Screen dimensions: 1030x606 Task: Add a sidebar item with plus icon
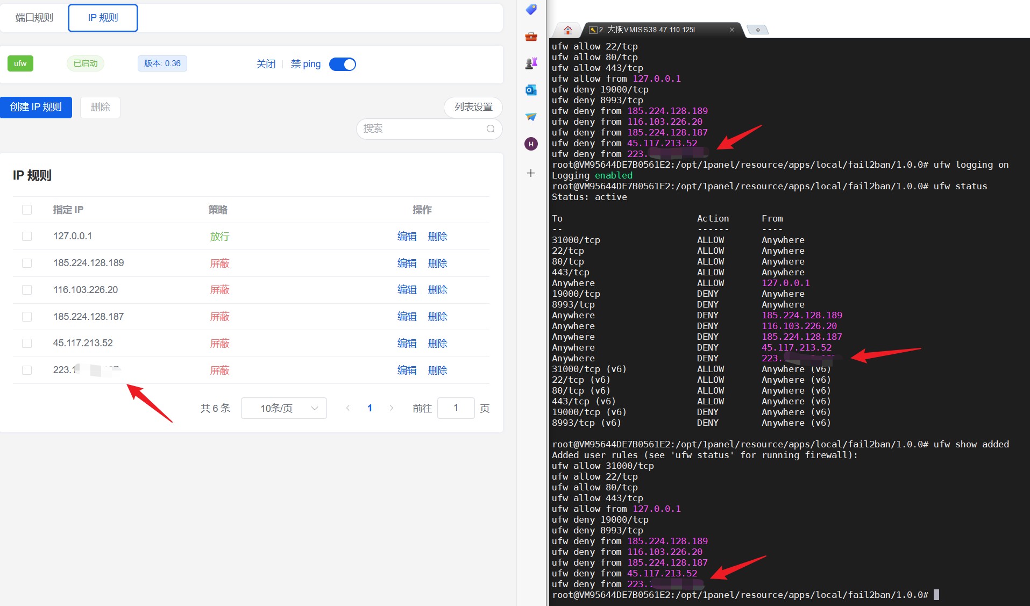[x=531, y=173]
